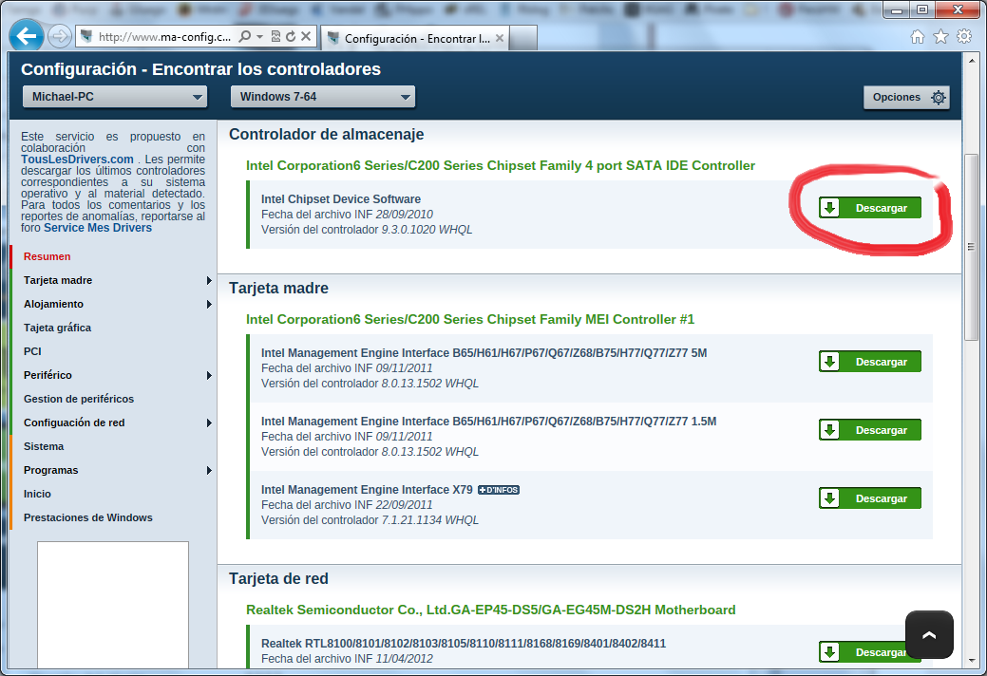Download Intel Chipset Device Software
The height and width of the screenshot is (676, 987).
[x=870, y=208]
